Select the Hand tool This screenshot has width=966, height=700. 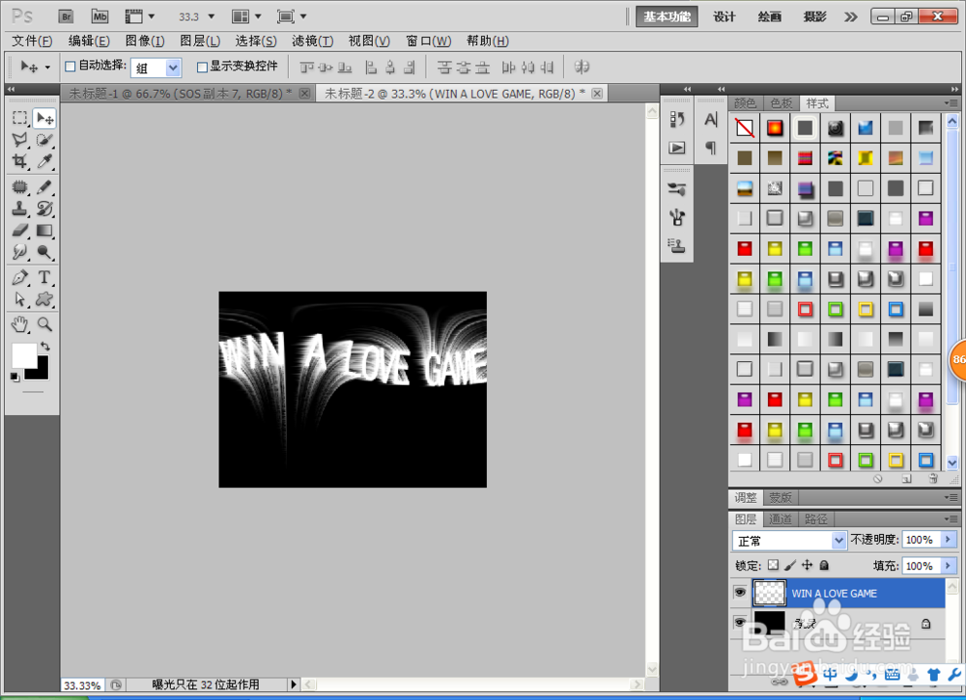pos(20,323)
